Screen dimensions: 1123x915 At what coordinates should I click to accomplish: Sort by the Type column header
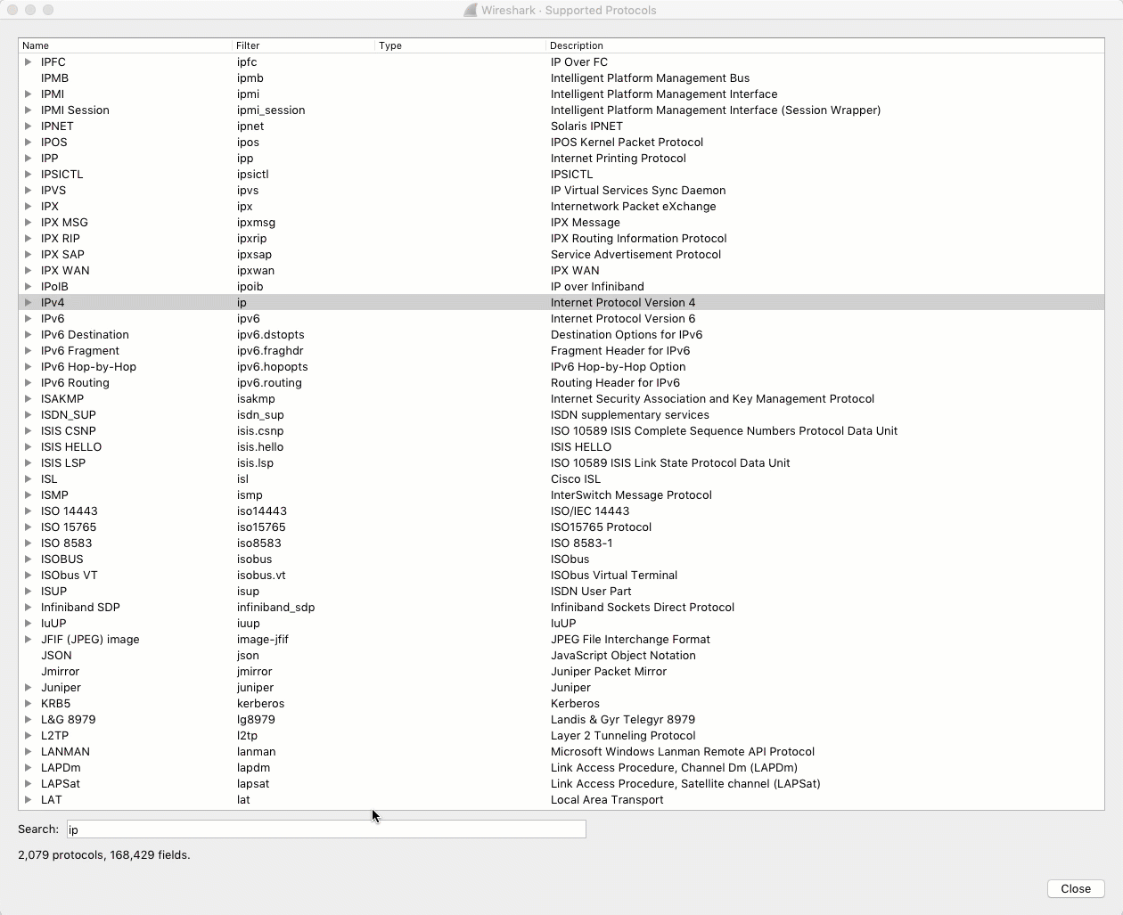(x=461, y=45)
